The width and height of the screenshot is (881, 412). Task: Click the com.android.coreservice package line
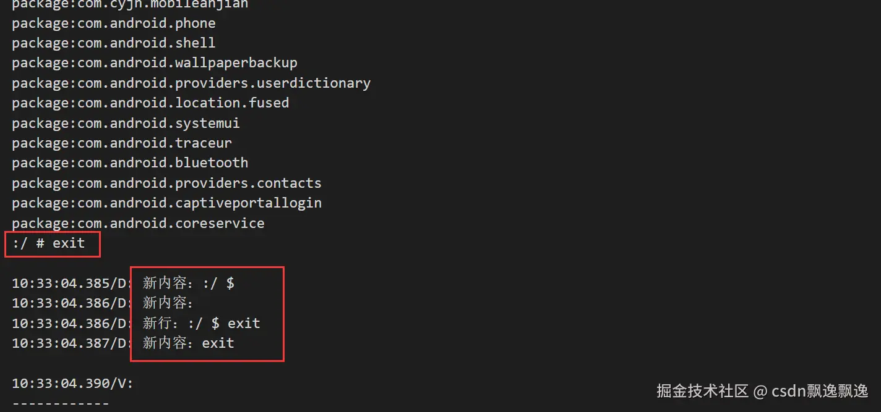click(138, 223)
